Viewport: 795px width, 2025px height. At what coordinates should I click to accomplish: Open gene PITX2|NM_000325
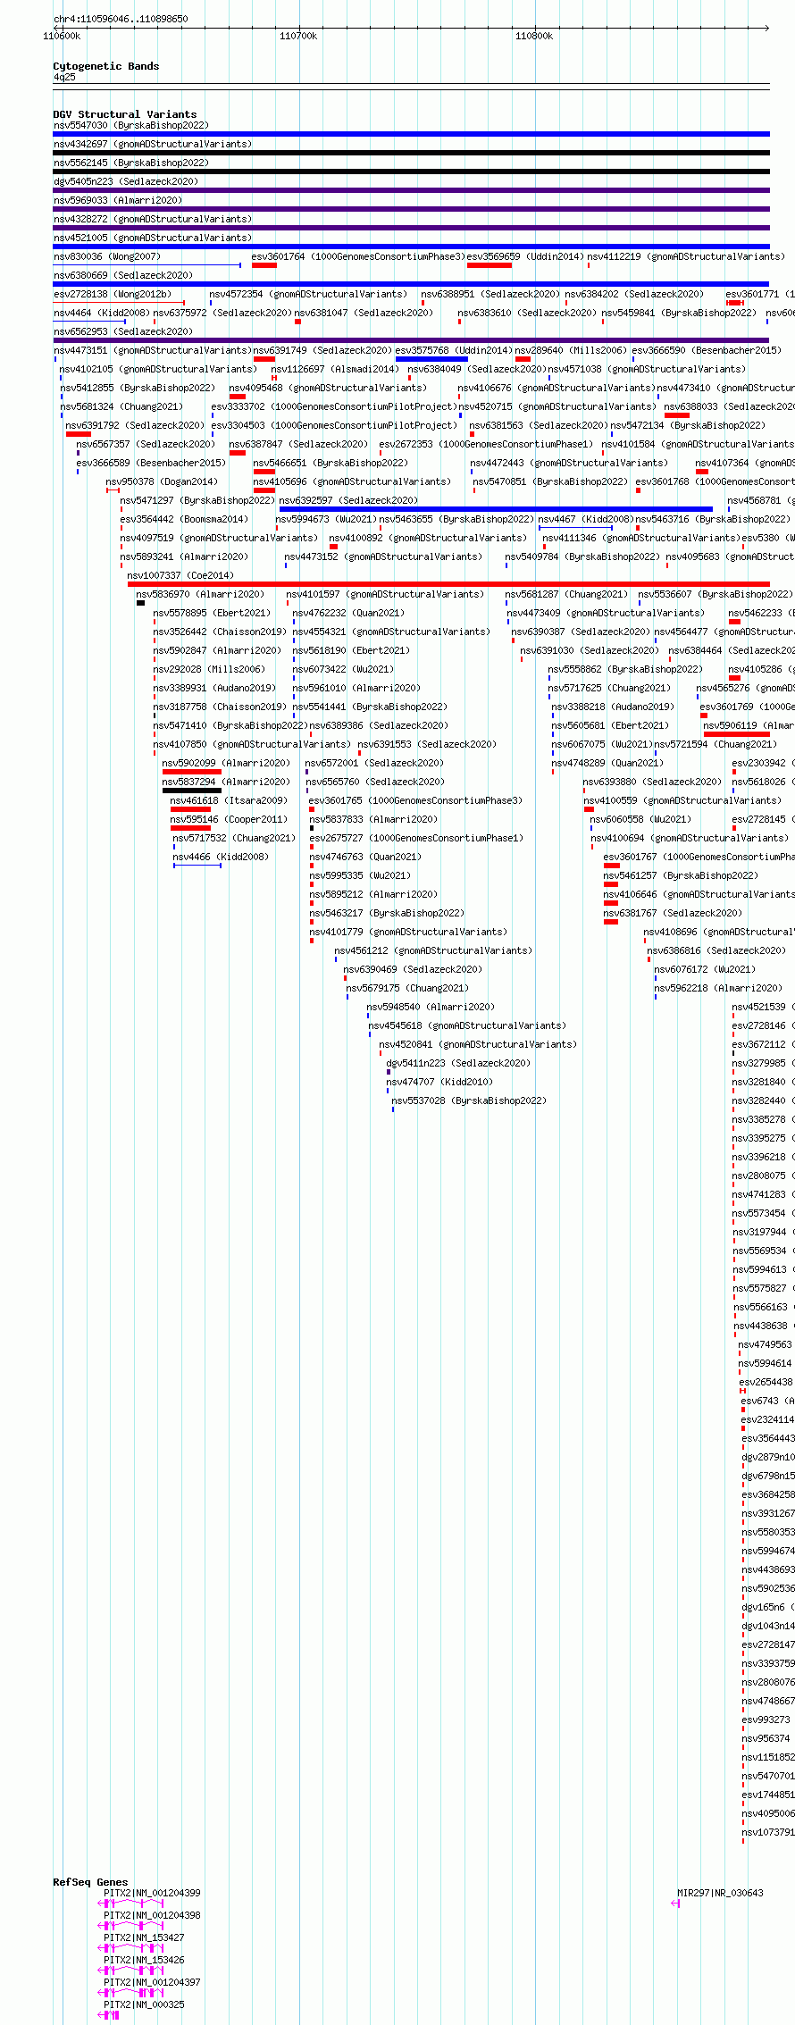click(x=144, y=2004)
